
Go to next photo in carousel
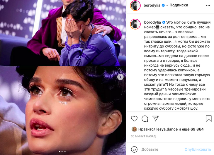pos(120,77)
